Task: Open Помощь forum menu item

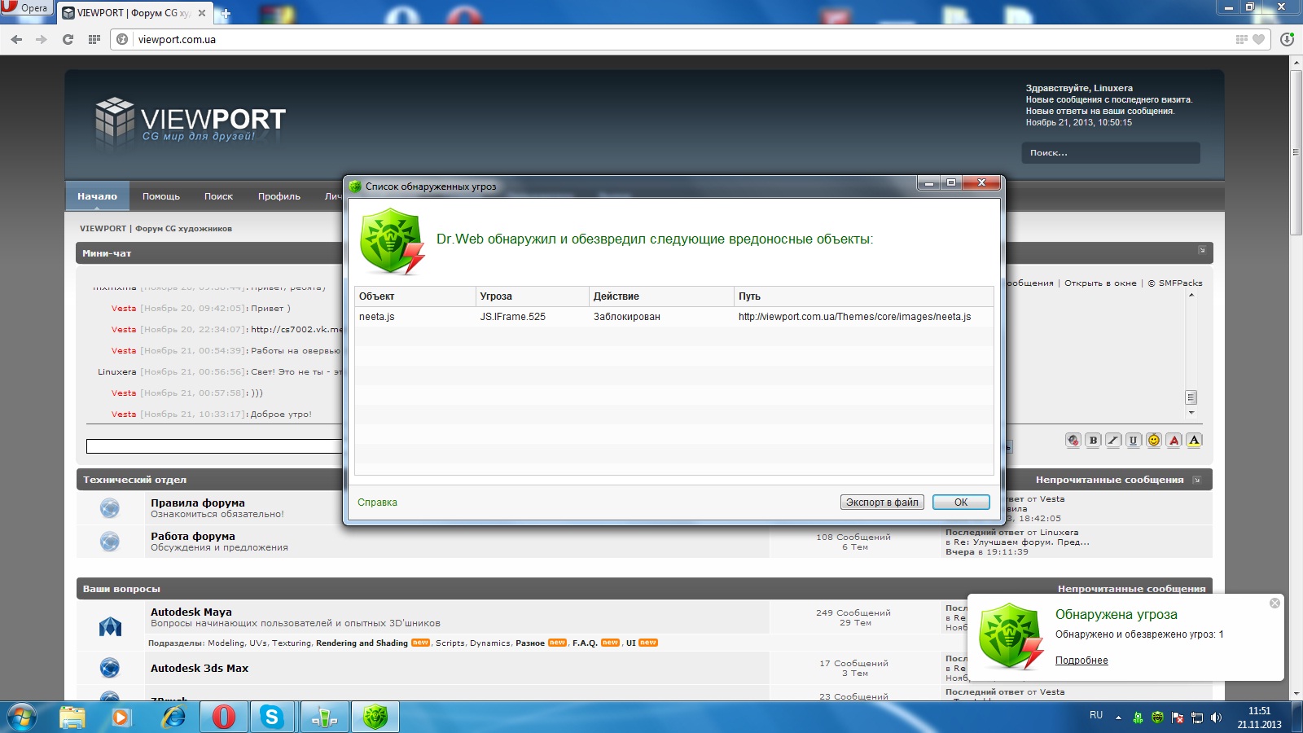Action: pyautogui.click(x=161, y=196)
